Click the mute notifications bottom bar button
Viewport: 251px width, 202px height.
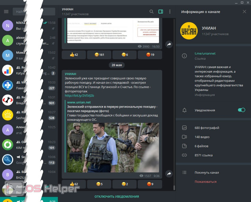point(117,196)
